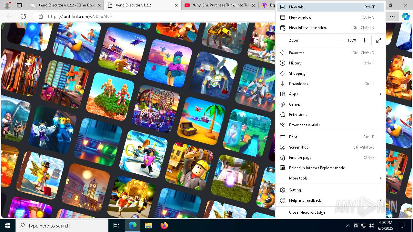413x232 pixels.
Task: Switch to Why One Purchase YouTube tab
Action: (220, 5)
